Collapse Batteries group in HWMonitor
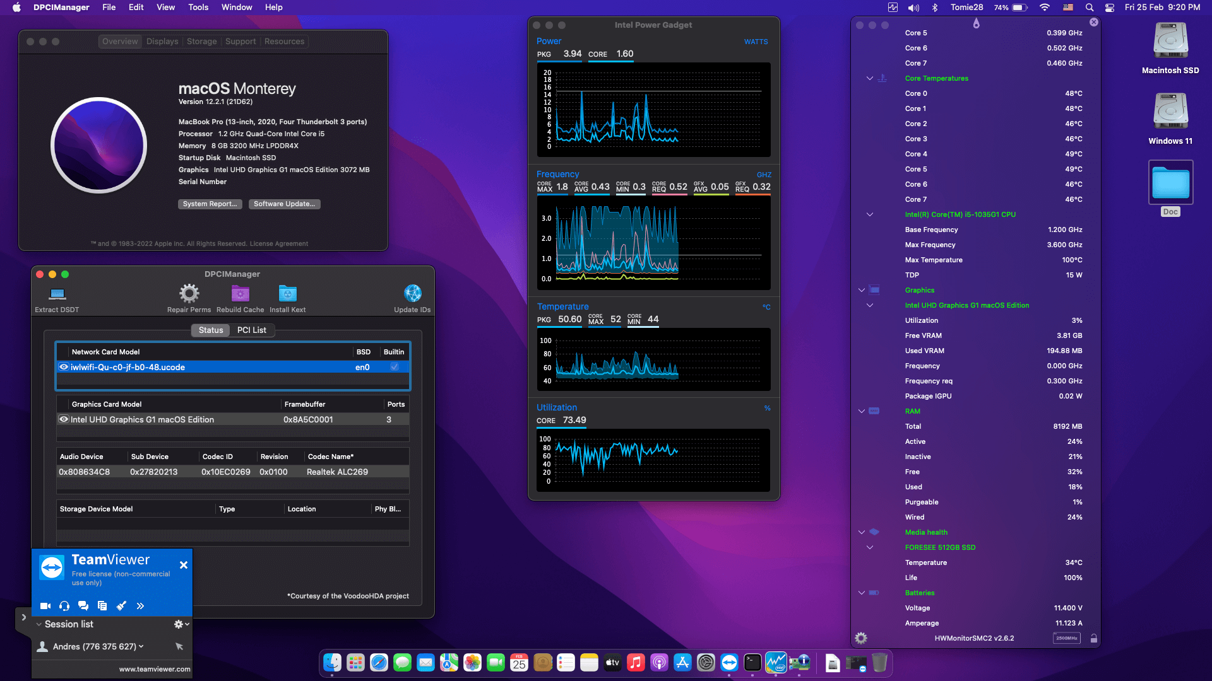The image size is (1212, 681). tap(862, 593)
